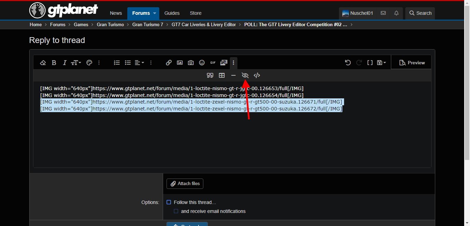This screenshot has height=226, width=470.
Task: Expand more options beside the alignment dropdown
Action: coord(151,63)
